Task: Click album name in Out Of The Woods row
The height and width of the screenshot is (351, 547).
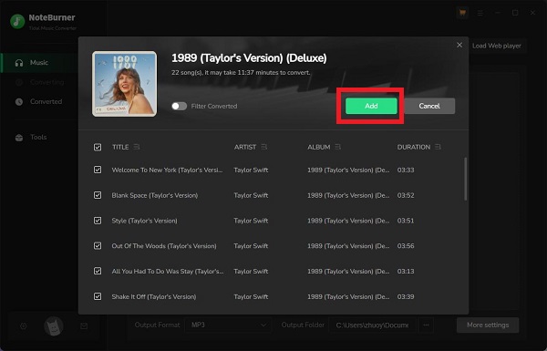Action: pyautogui.click(x=348, y=246)
